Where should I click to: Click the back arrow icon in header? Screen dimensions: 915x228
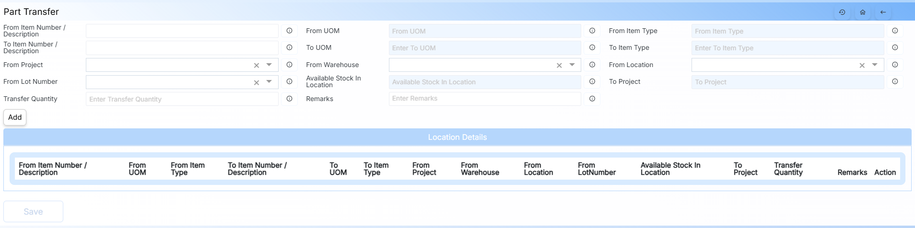[883, 12]
